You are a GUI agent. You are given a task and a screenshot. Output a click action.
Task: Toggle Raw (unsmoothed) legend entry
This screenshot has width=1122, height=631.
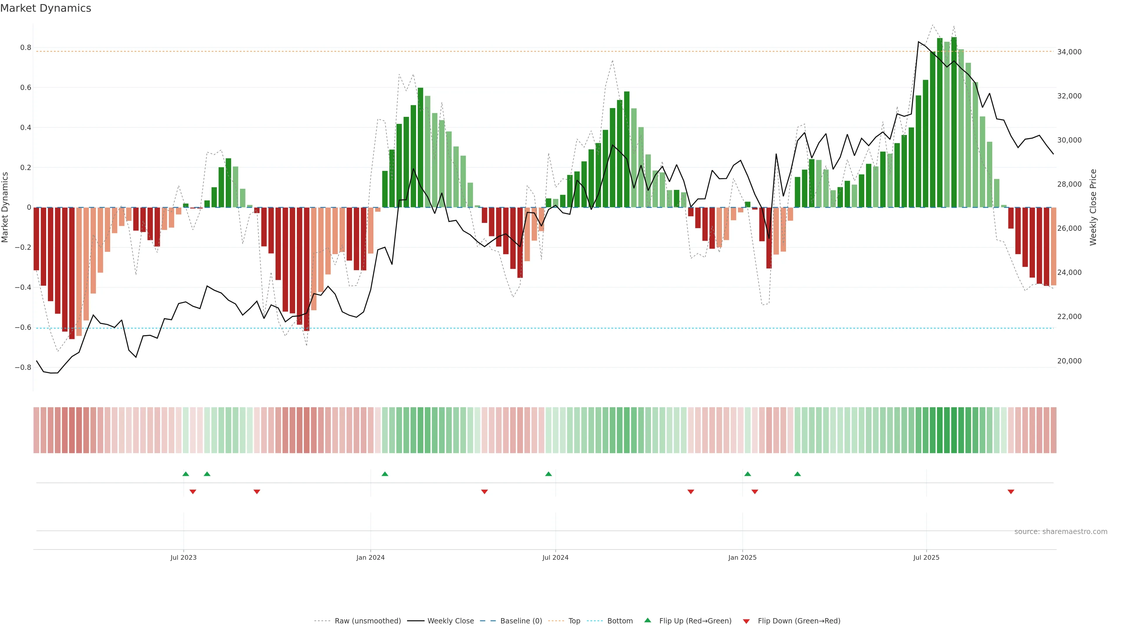tap(368, 620)
